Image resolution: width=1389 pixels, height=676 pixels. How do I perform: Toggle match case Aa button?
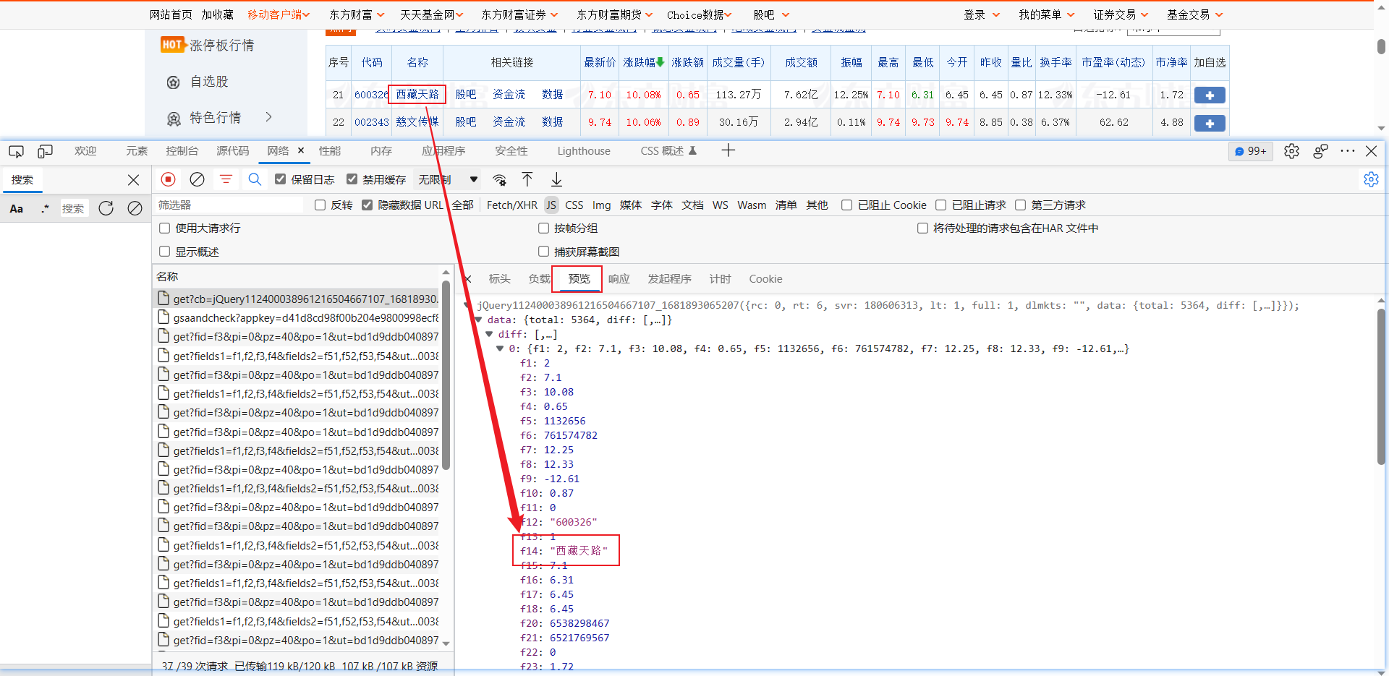[16, 208]
